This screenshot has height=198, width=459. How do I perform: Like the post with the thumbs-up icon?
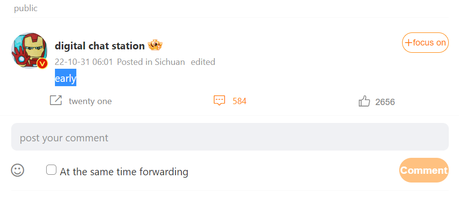(x=365, y=101)
